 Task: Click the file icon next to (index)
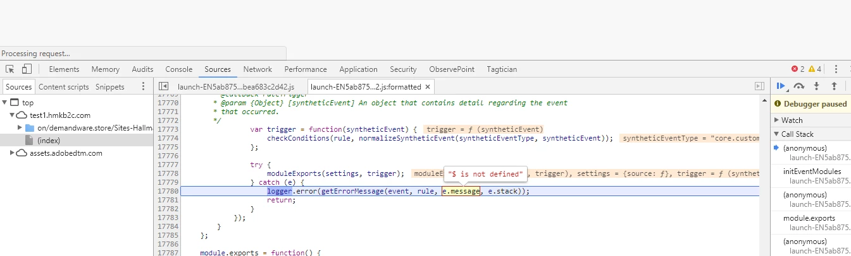click(x=29, y=141)
